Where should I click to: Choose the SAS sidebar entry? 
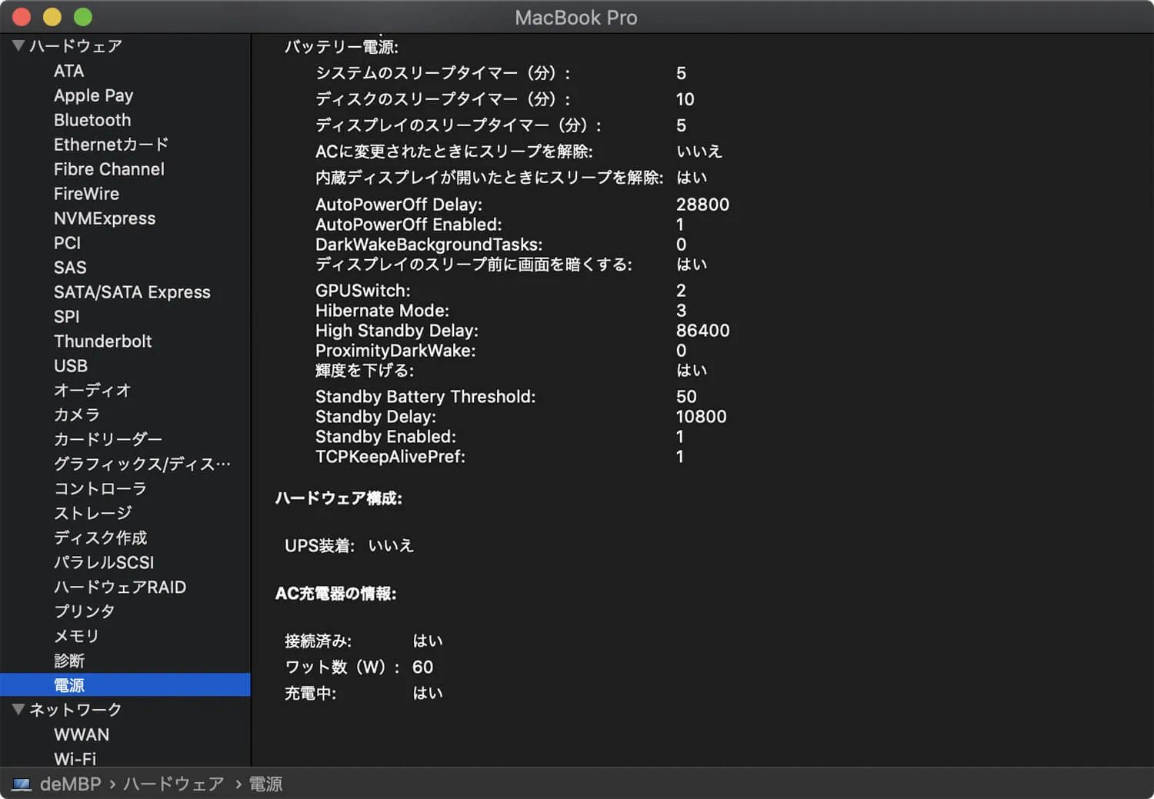click(x=70, y=268)
